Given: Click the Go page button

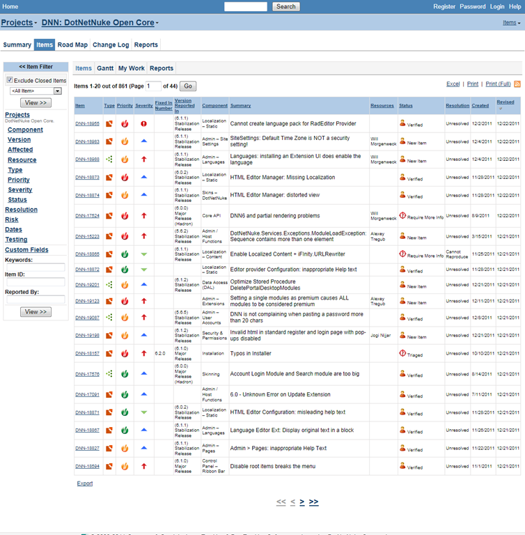Looking at the screenshot, I should click(x=188, y=86).
